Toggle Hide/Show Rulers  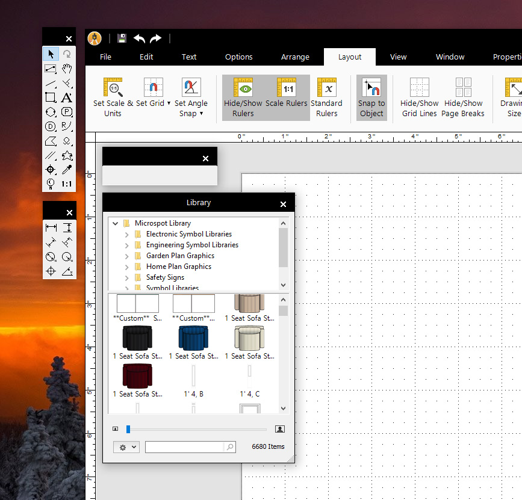click(243, 97)
